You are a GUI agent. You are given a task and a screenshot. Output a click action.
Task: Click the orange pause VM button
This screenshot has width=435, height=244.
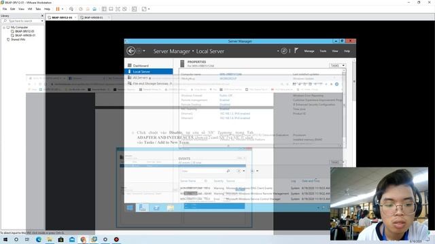[x=58, y=9]
